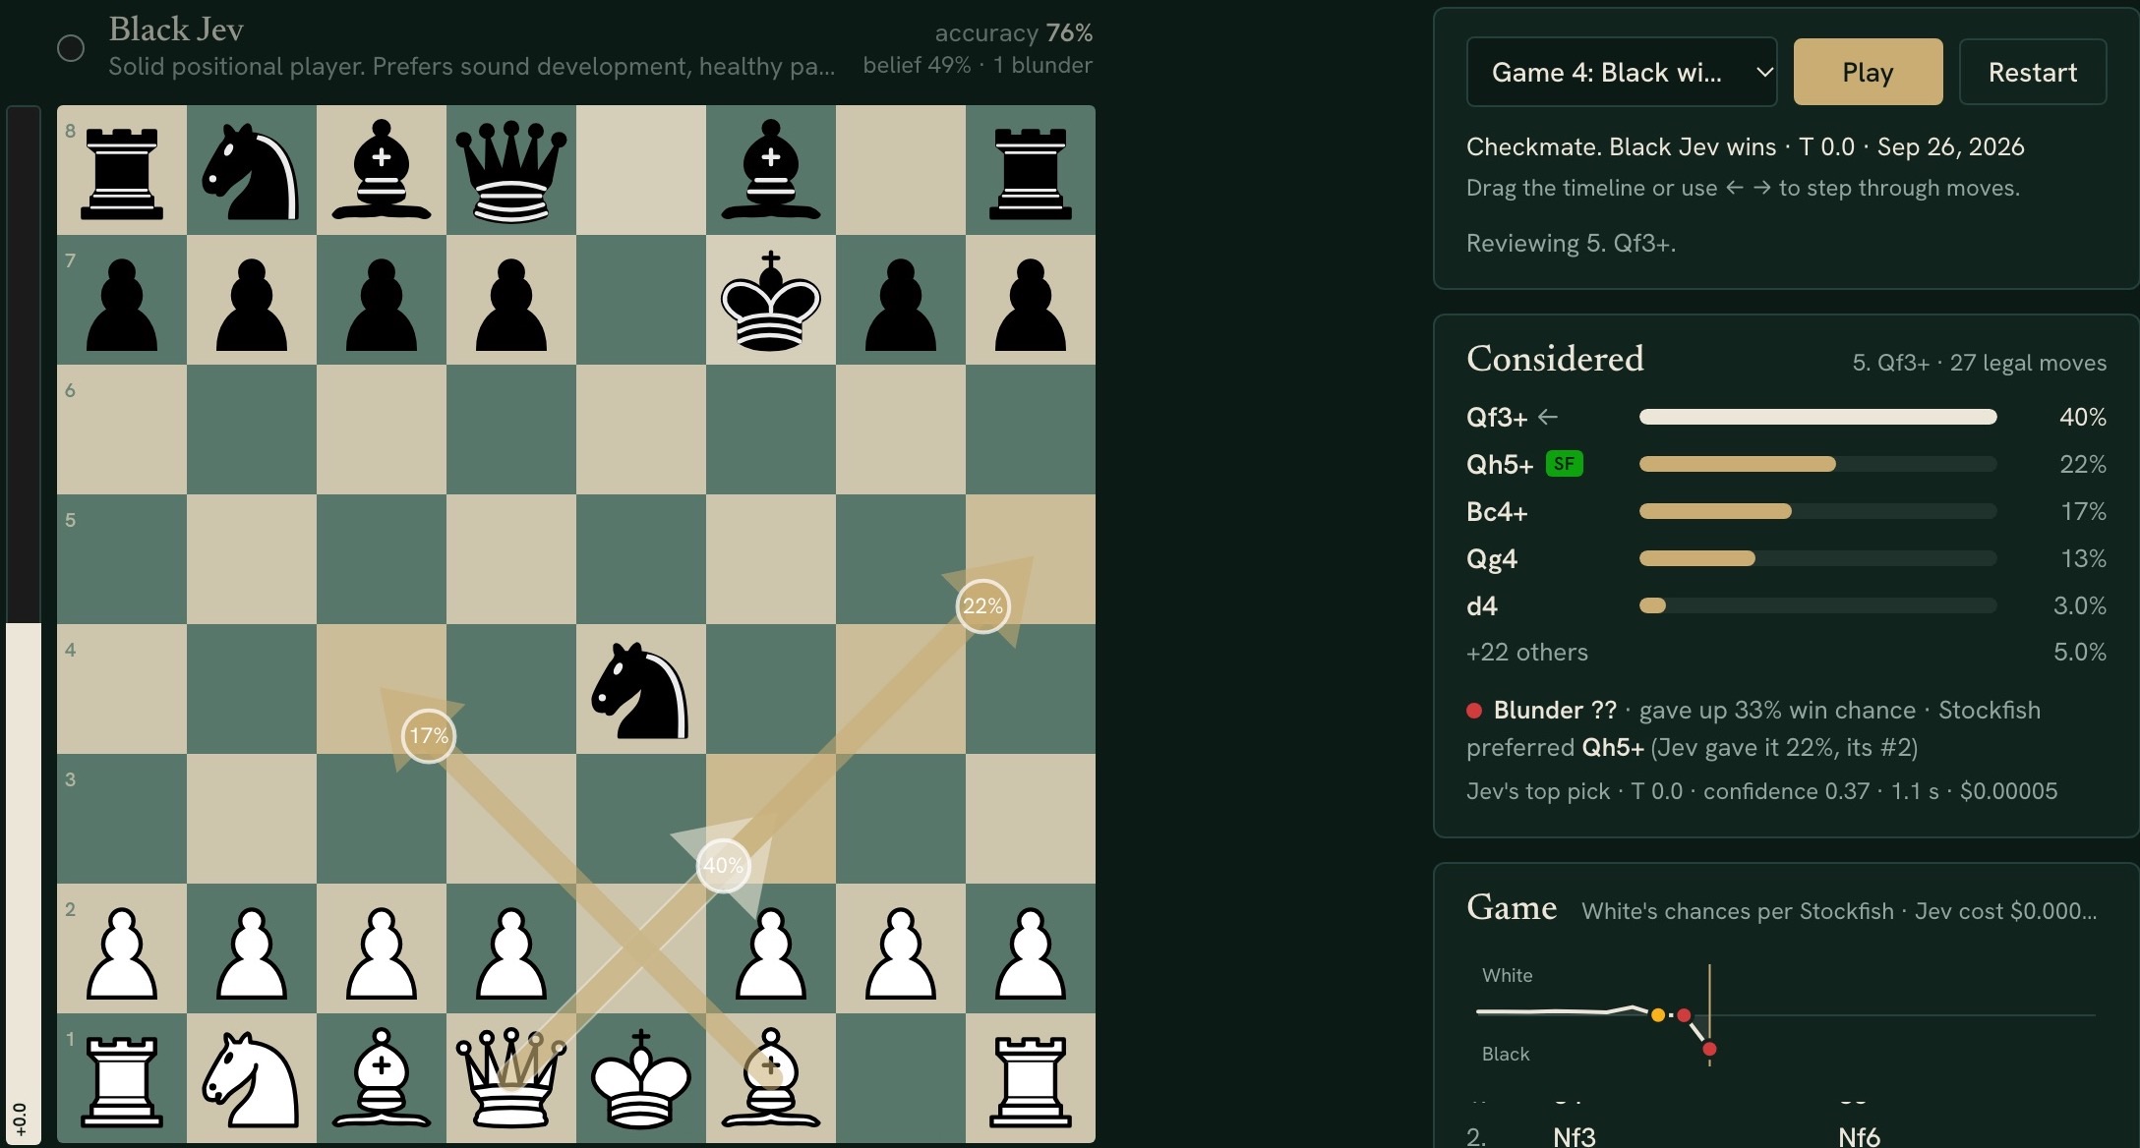Screen dimensions: 2140x1148
Task: Click the white knight on b1
Action: coord(251,1077)
